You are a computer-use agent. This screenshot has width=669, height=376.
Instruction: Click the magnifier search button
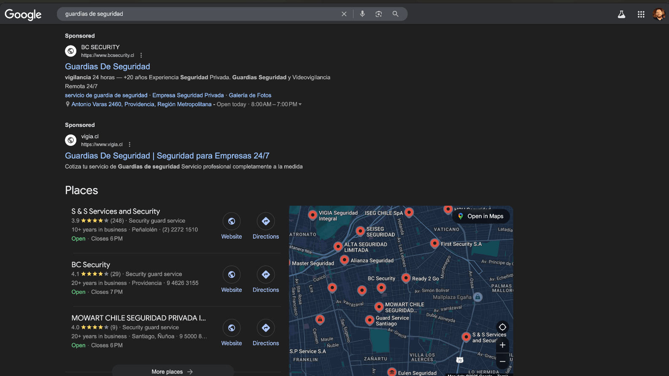[x=395, y=14]
